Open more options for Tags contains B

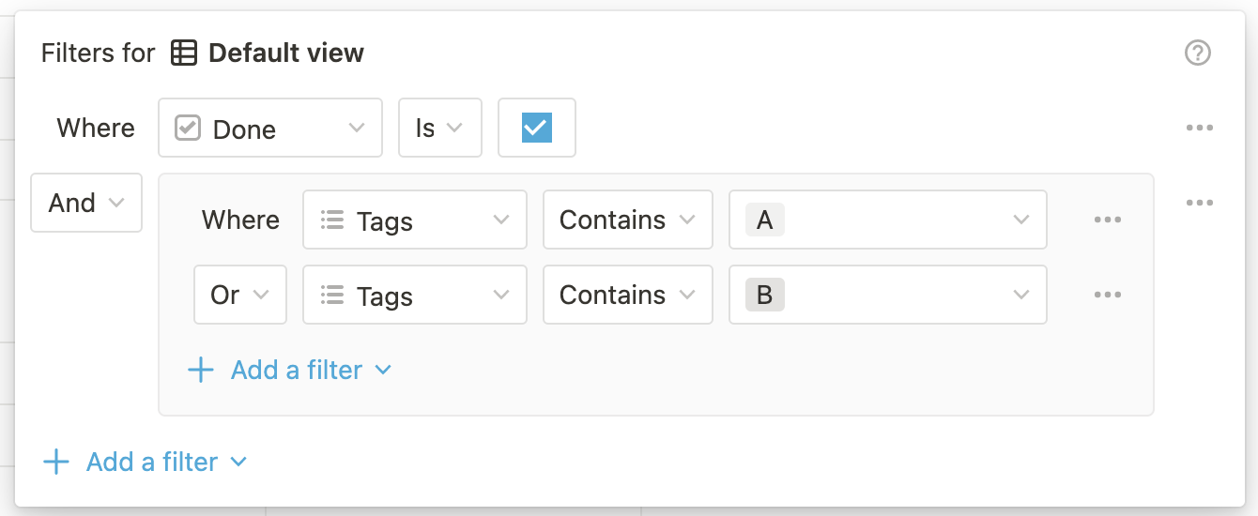pyautogui.click(x=1108, y=295)
